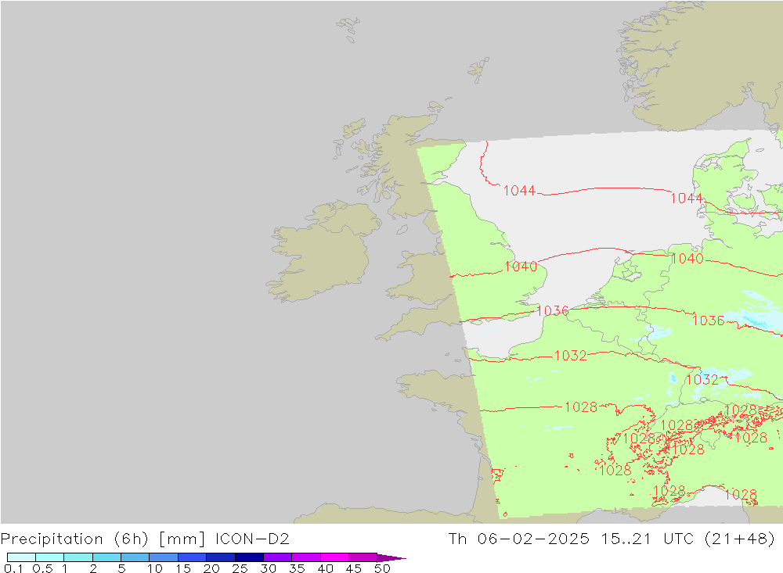783x573 pixels.
Task: Choose the 25–30 mm navy legend swatch
Action: point(249,557)
